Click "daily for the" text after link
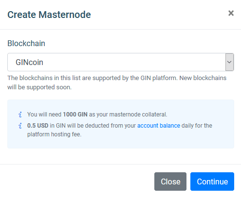 pos(197,126)
